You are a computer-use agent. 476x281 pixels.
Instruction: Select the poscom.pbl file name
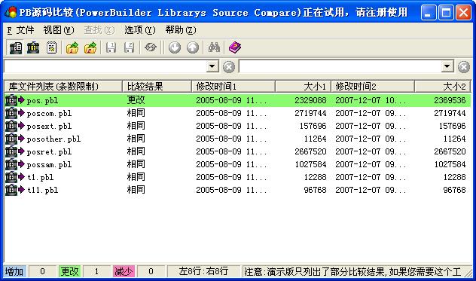tap(49, 113)
